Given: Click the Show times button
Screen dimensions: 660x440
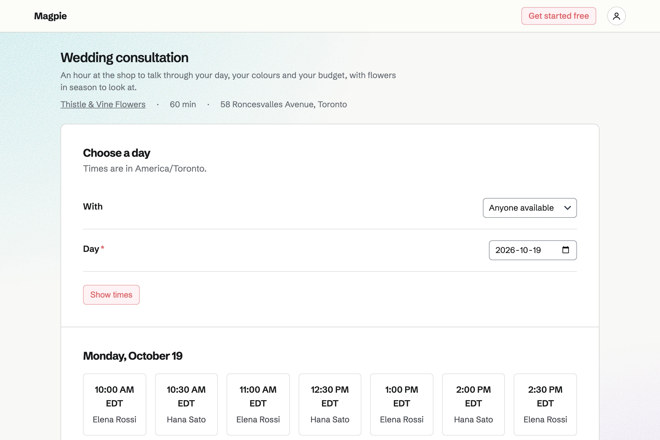Looking at the screenshot, I should coord(111,295).
